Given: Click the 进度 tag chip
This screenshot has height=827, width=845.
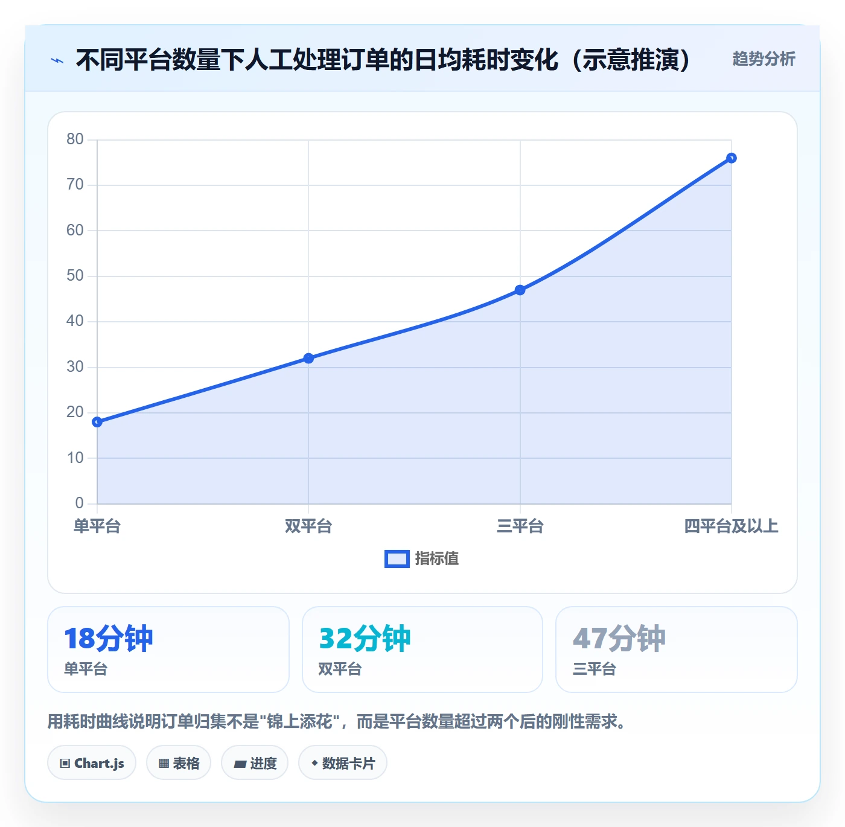Looking at the screenshot, I should point(255,763).
